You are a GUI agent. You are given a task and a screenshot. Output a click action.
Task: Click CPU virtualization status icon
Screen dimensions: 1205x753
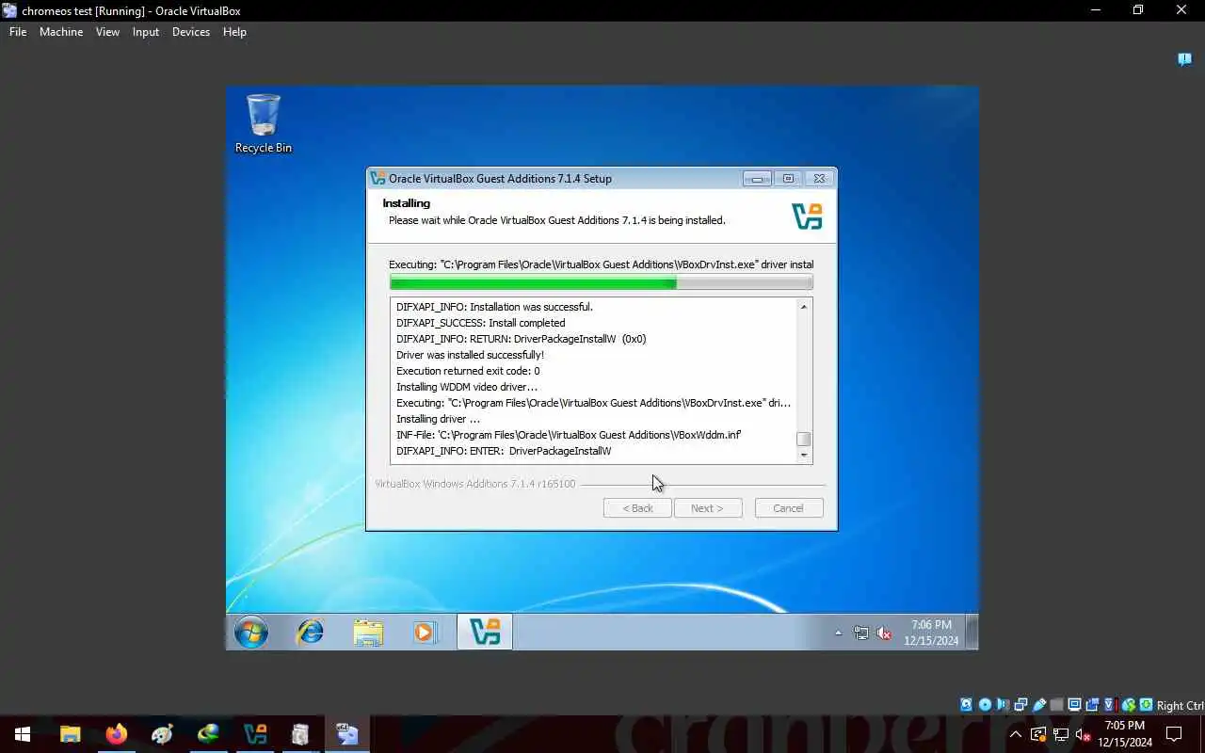[x=1110, y=705]
